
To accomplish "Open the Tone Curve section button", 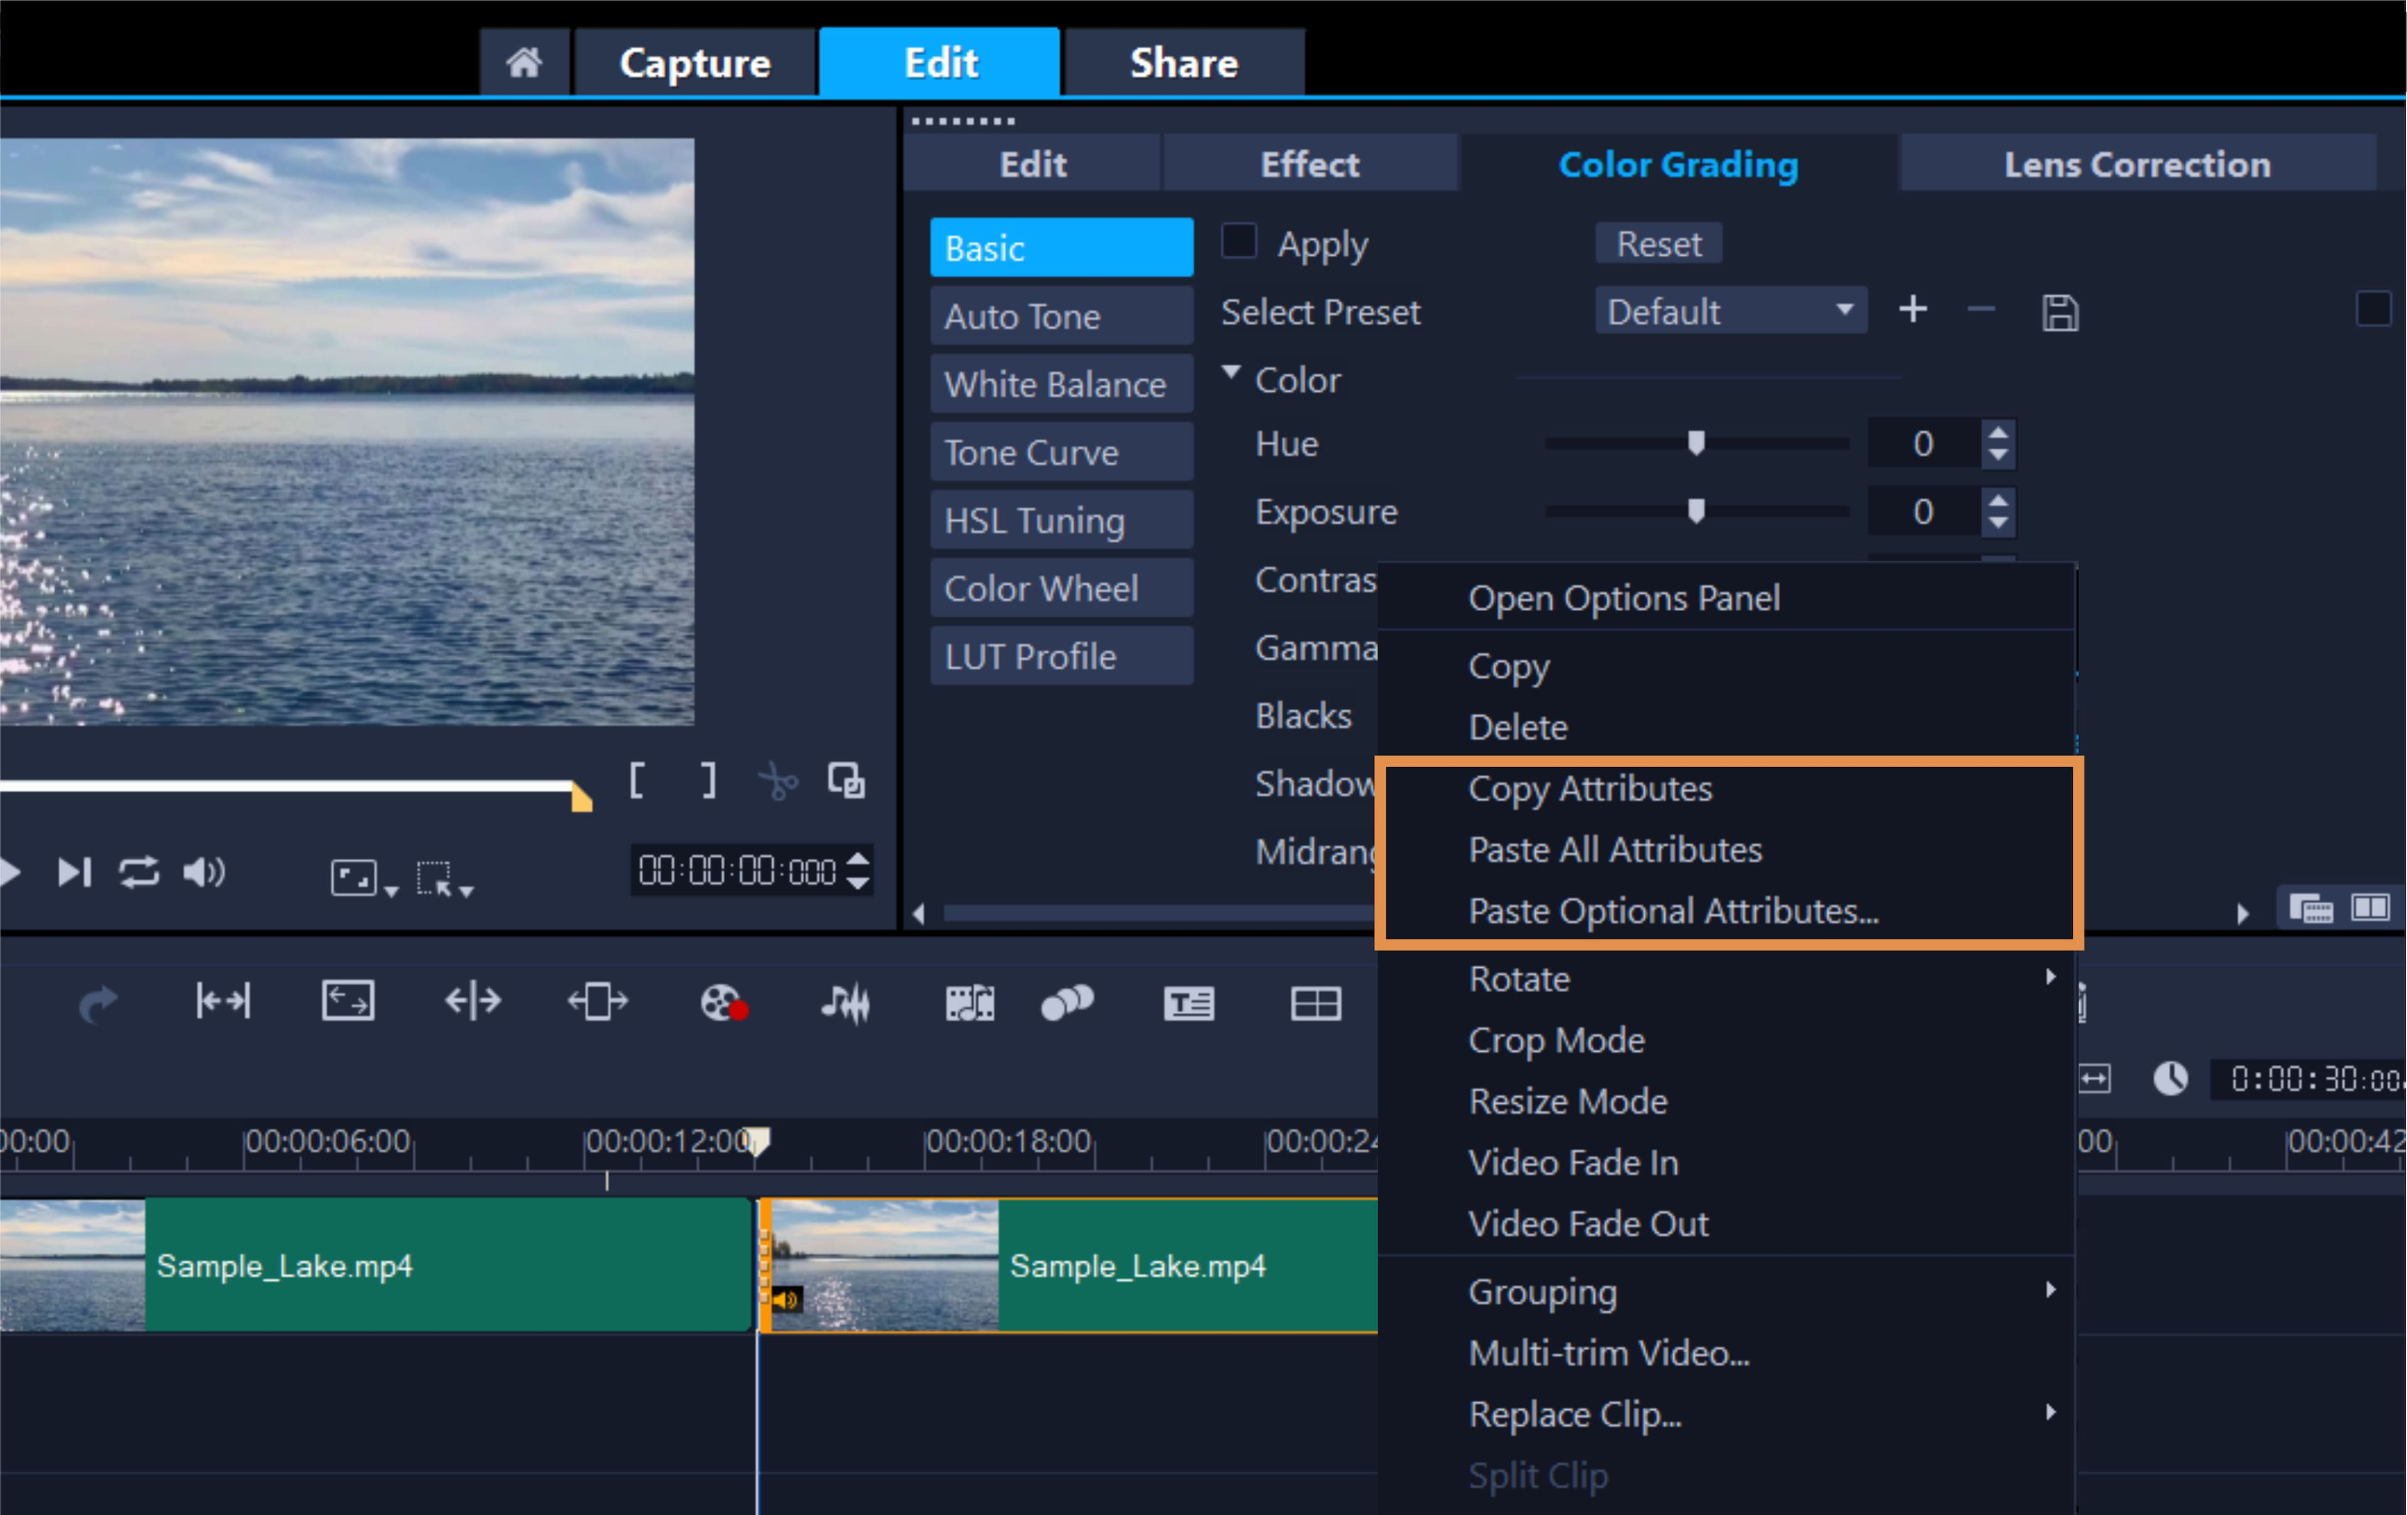I will (1061, 453).
